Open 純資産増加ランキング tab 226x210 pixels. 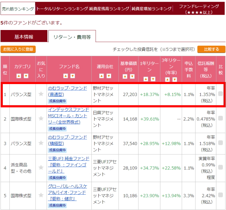[152, 9]
